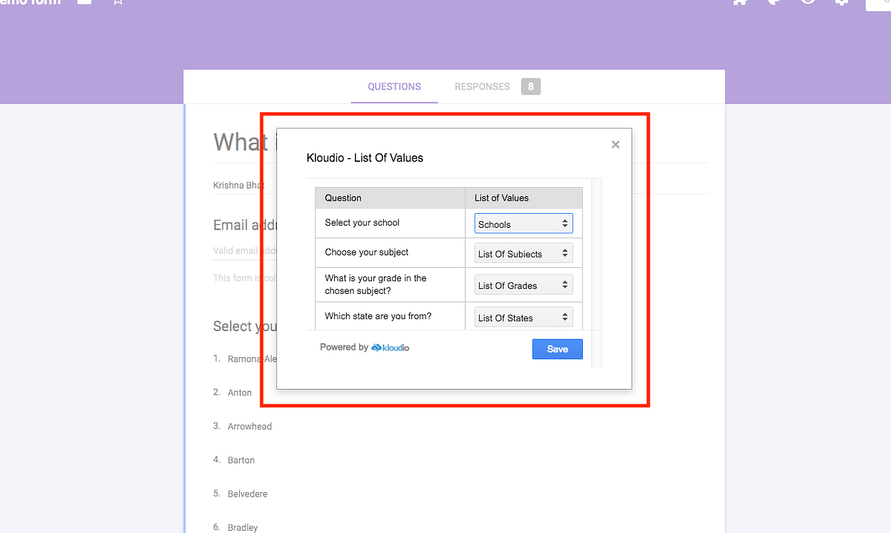This screenshot has width=891, height=533.
Task: Follow the kloudio logo link
Action: click(390, 347)
